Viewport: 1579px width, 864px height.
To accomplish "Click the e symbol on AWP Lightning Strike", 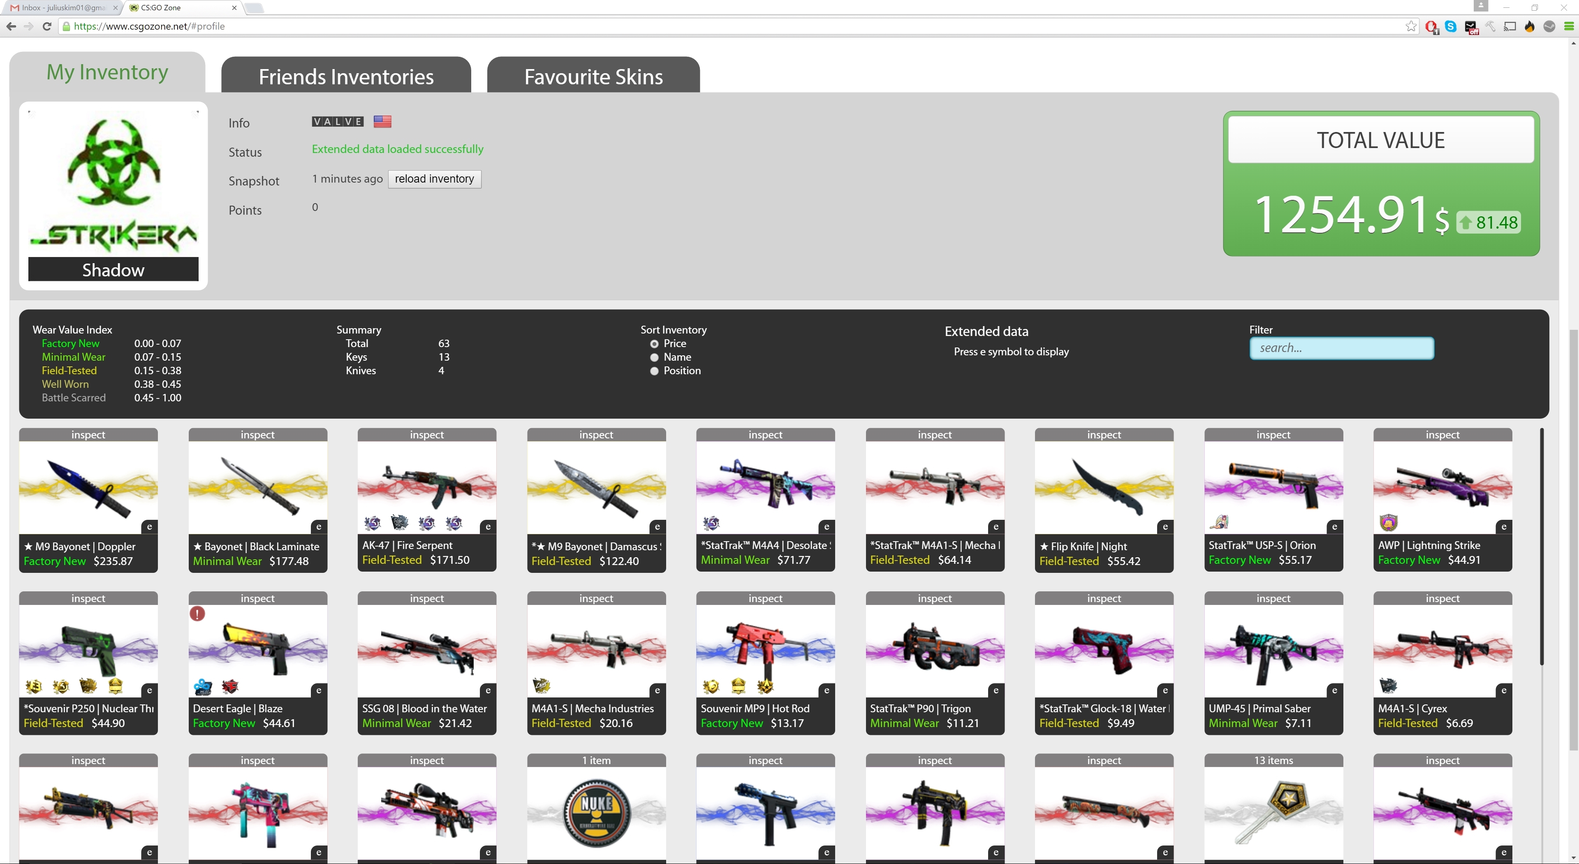I will coord(1504,527).
